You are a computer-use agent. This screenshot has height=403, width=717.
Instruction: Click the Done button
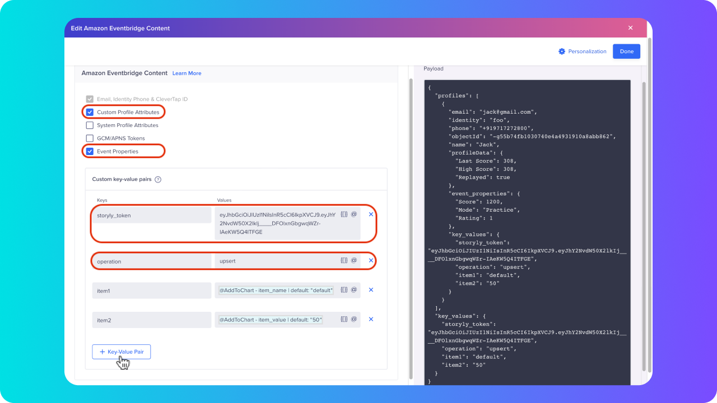coord(626,51)
